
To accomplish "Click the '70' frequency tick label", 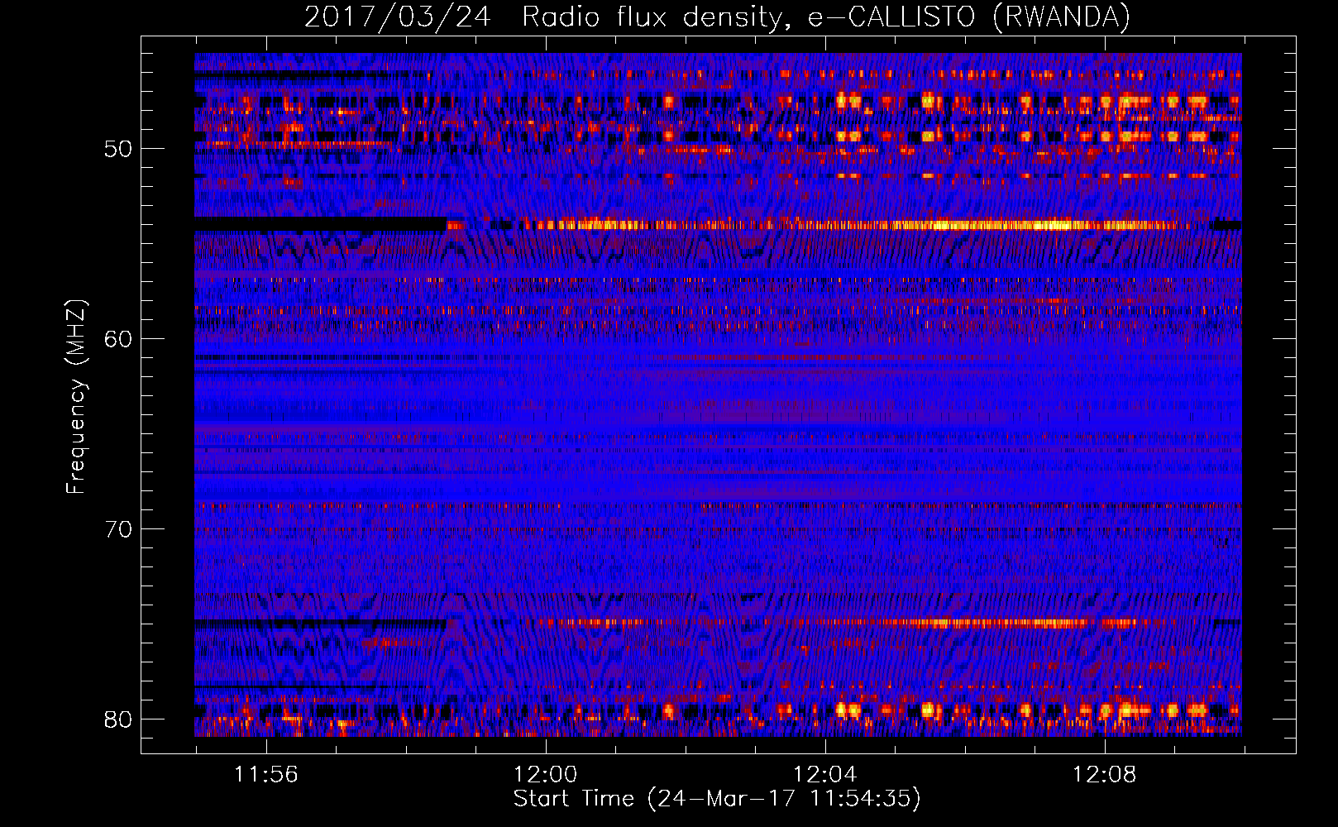I will (x=118, y=529).
